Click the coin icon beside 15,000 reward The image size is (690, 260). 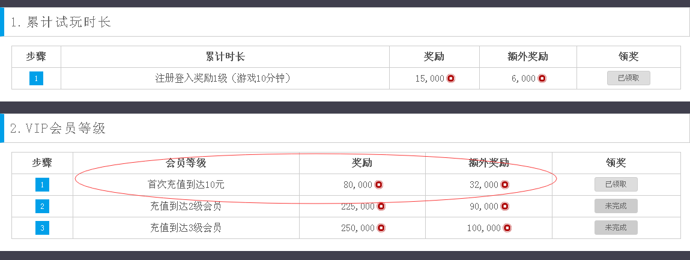coord(450,78)
